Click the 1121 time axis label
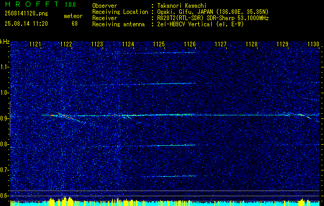Screen dimensions: 324x206 (36, 44)
